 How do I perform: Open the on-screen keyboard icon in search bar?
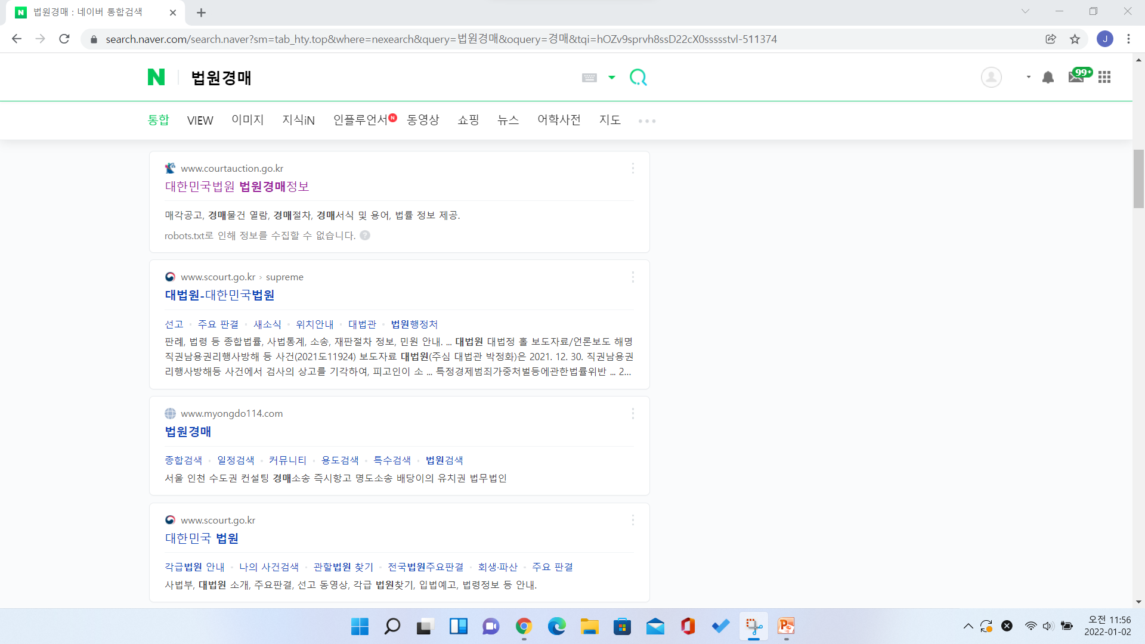(589, 78)
